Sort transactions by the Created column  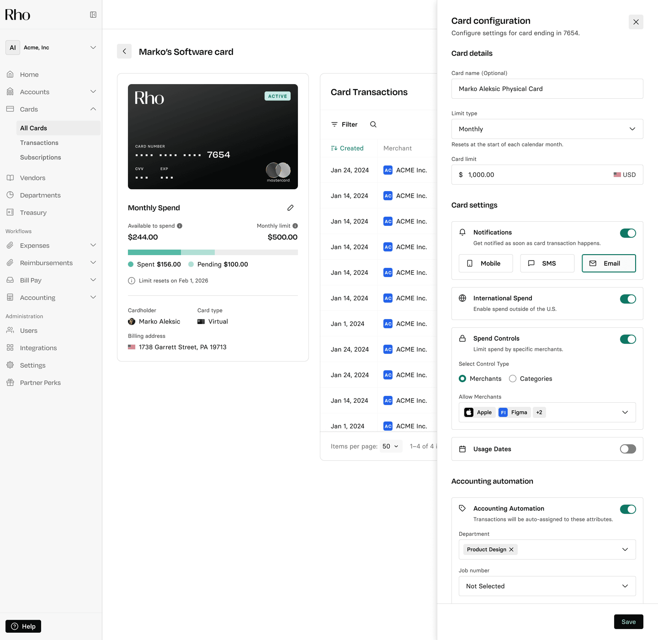click(x=347, y=148)
